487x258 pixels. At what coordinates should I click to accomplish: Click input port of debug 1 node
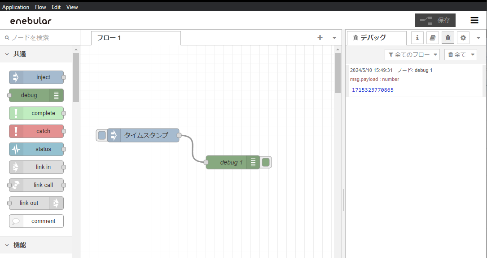206,162
